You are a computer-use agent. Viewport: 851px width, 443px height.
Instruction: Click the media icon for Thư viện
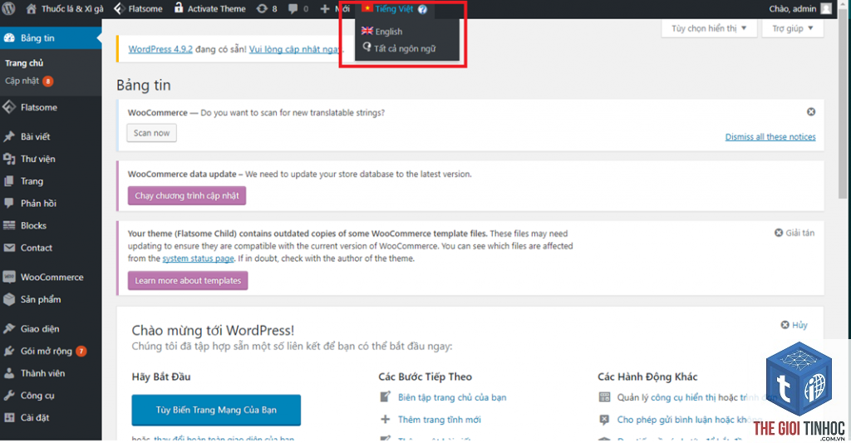tap(9, 159)
